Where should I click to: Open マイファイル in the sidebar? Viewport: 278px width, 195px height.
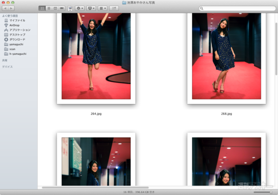(x=17, y=20)
